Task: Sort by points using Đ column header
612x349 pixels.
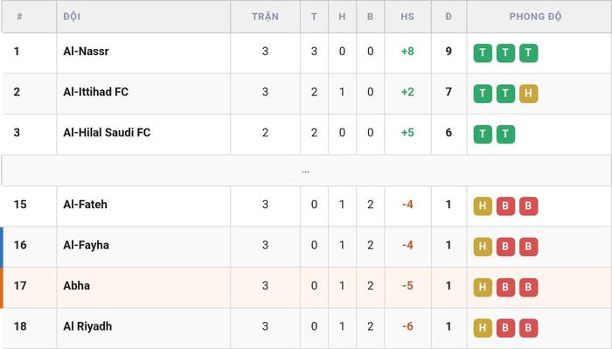Action: coord(449,17)
